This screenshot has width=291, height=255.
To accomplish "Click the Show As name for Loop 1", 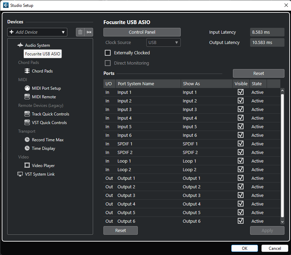I will coord(189,161).
